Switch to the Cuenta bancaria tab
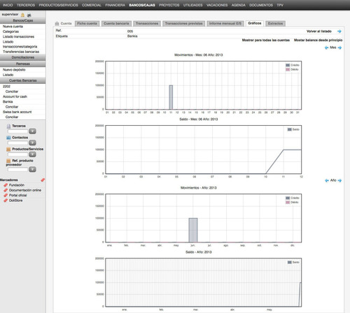Viewport: 350px width, 313px height. 116,24
